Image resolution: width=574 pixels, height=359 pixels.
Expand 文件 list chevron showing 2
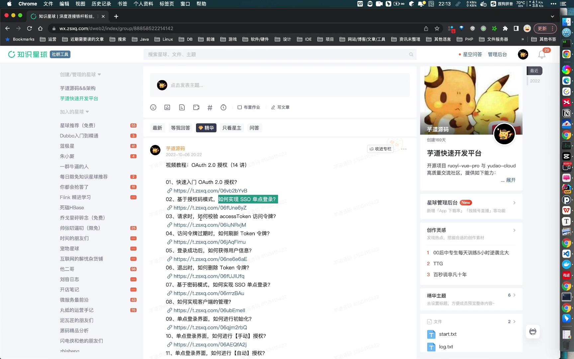point(514,321)
